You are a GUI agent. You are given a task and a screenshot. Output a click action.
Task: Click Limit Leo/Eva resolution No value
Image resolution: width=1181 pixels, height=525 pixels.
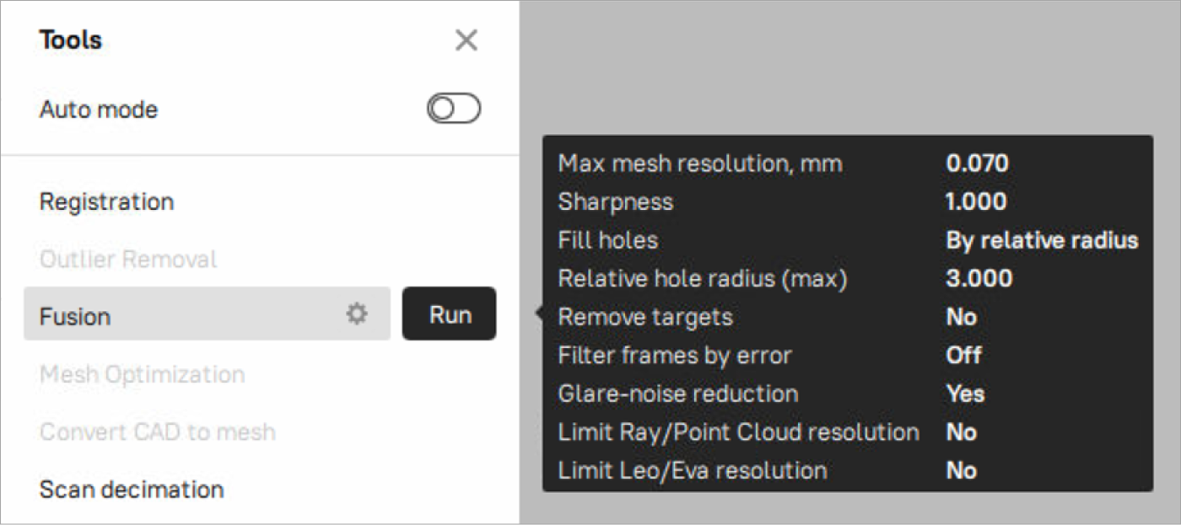tap(961, 470)
